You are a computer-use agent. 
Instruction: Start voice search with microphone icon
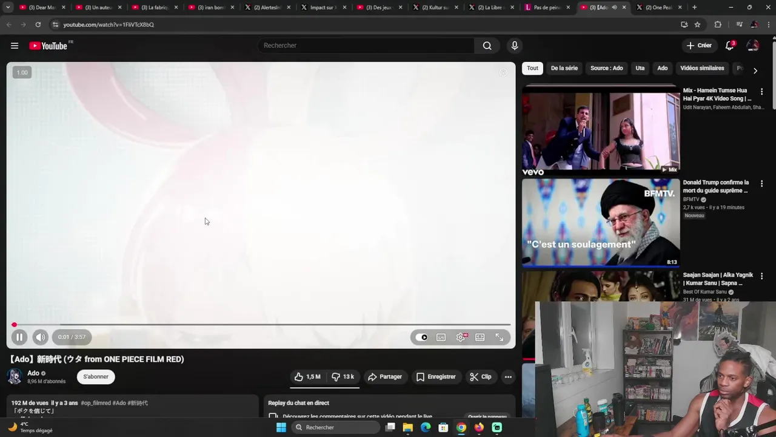515,46
